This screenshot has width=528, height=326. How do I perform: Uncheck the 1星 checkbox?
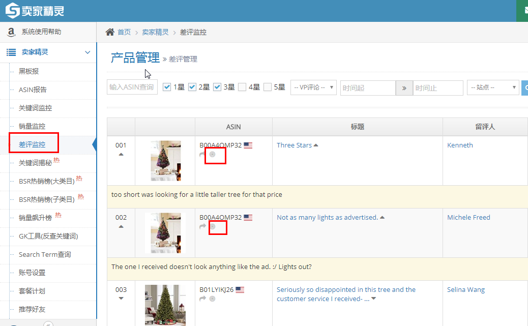click(167, 87)
